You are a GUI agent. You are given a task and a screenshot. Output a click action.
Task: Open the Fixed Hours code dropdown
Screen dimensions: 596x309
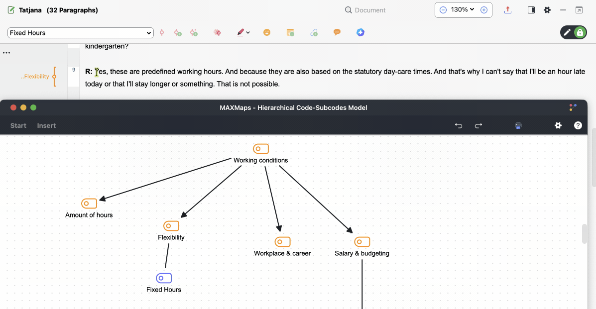[81, 33]
